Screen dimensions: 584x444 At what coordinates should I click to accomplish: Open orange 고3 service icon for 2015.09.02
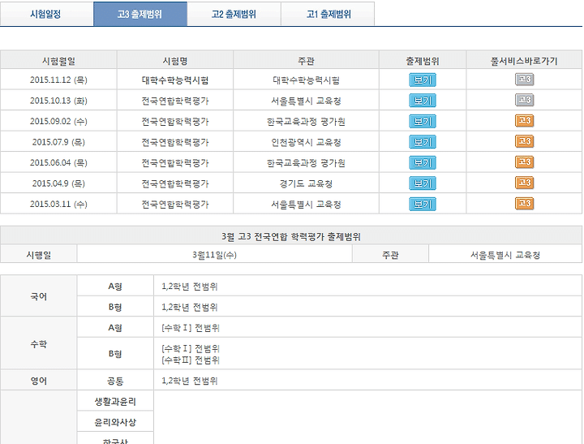525,121
